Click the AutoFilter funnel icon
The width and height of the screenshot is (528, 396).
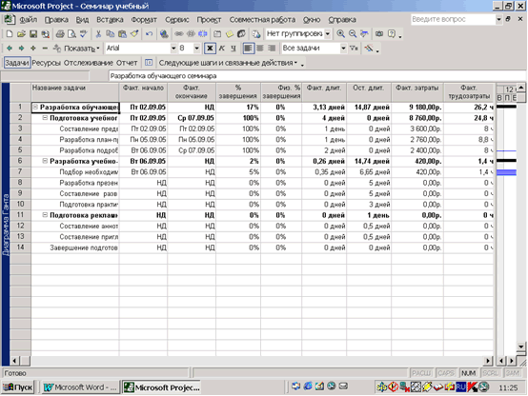354,49
